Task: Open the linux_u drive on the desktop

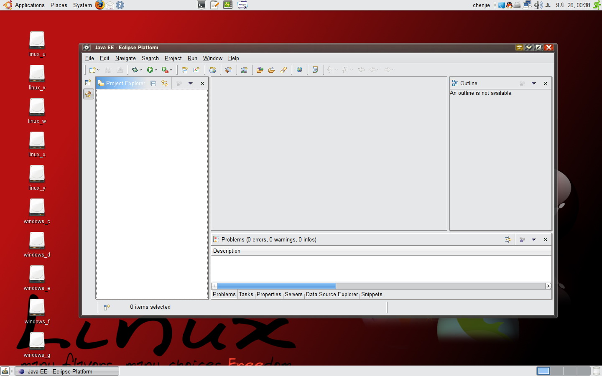Action: tap(37, 44)
